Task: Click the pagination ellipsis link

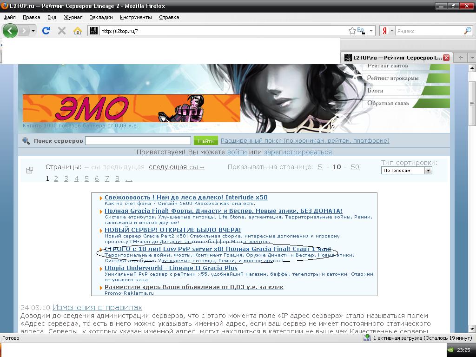Action: pyautogui.click(x=129, y=179)
